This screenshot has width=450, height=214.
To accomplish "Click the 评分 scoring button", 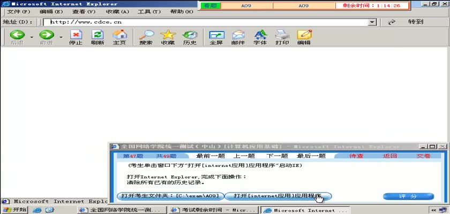I will 408,196.
